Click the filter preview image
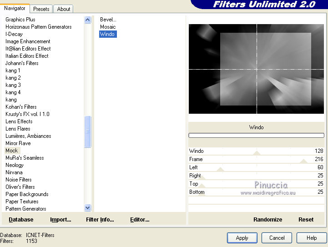Viewport: 328px width, 247px height. click(256, 69)
